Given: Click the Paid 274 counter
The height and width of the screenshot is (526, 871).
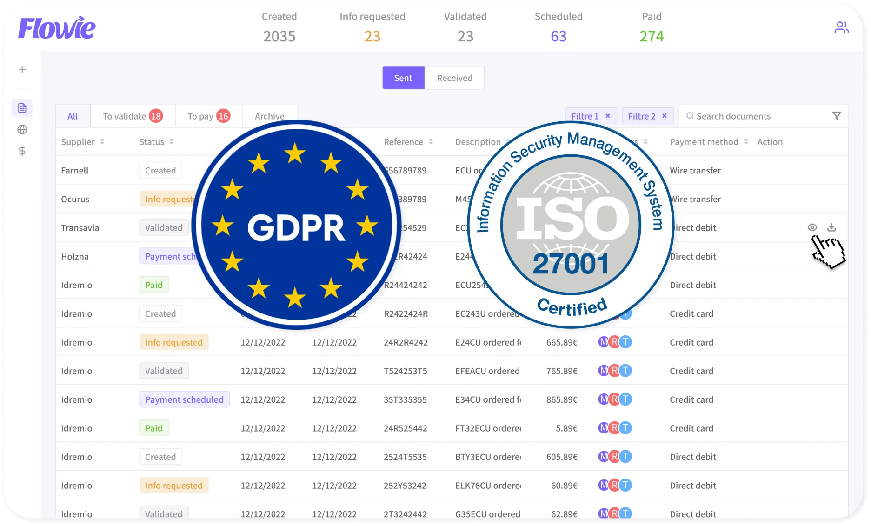Looking at the screenshot, I should 652,27.
